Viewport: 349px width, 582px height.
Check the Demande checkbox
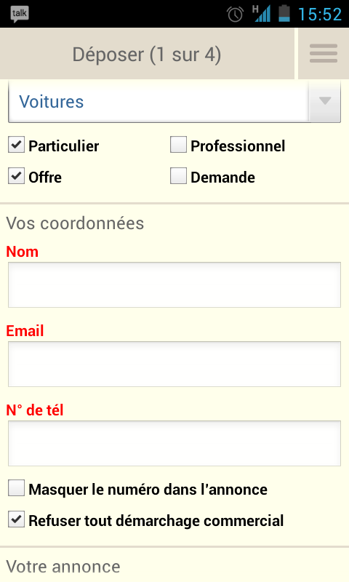coord(178,176)
